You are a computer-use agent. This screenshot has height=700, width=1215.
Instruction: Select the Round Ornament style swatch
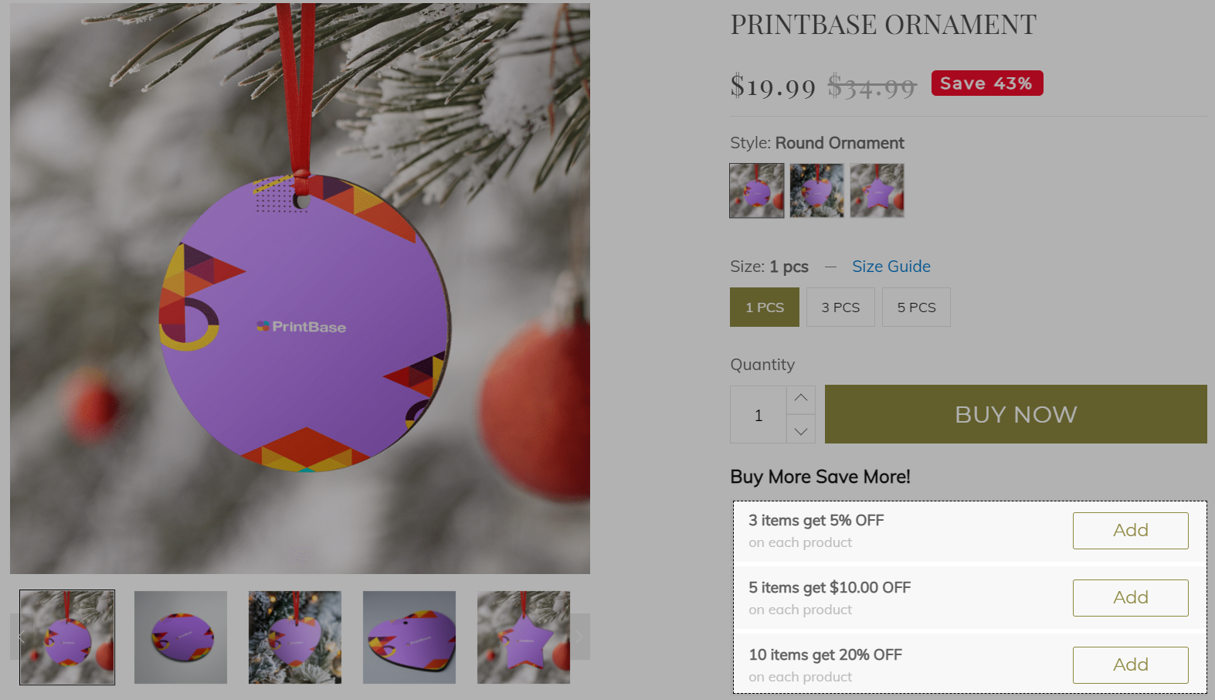[x=757, y=190]
